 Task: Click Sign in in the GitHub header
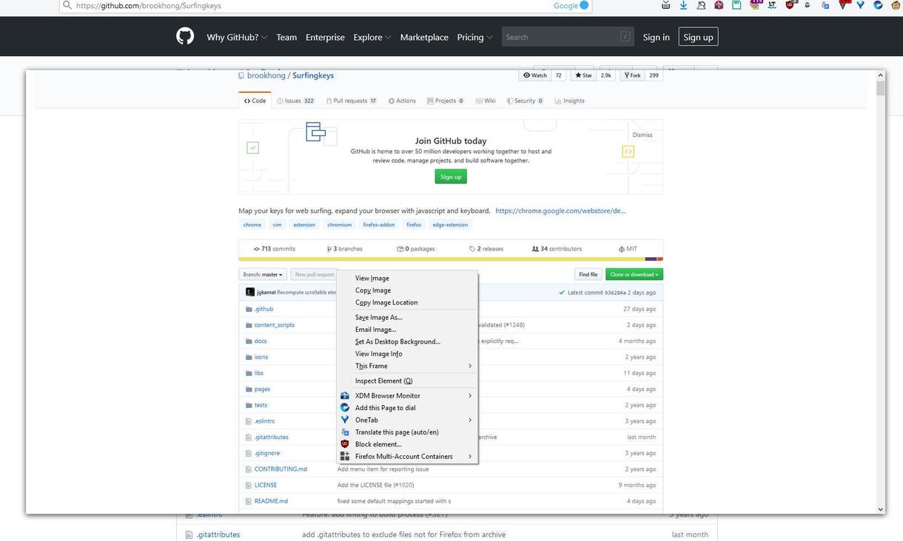click(x=656, y=37)
